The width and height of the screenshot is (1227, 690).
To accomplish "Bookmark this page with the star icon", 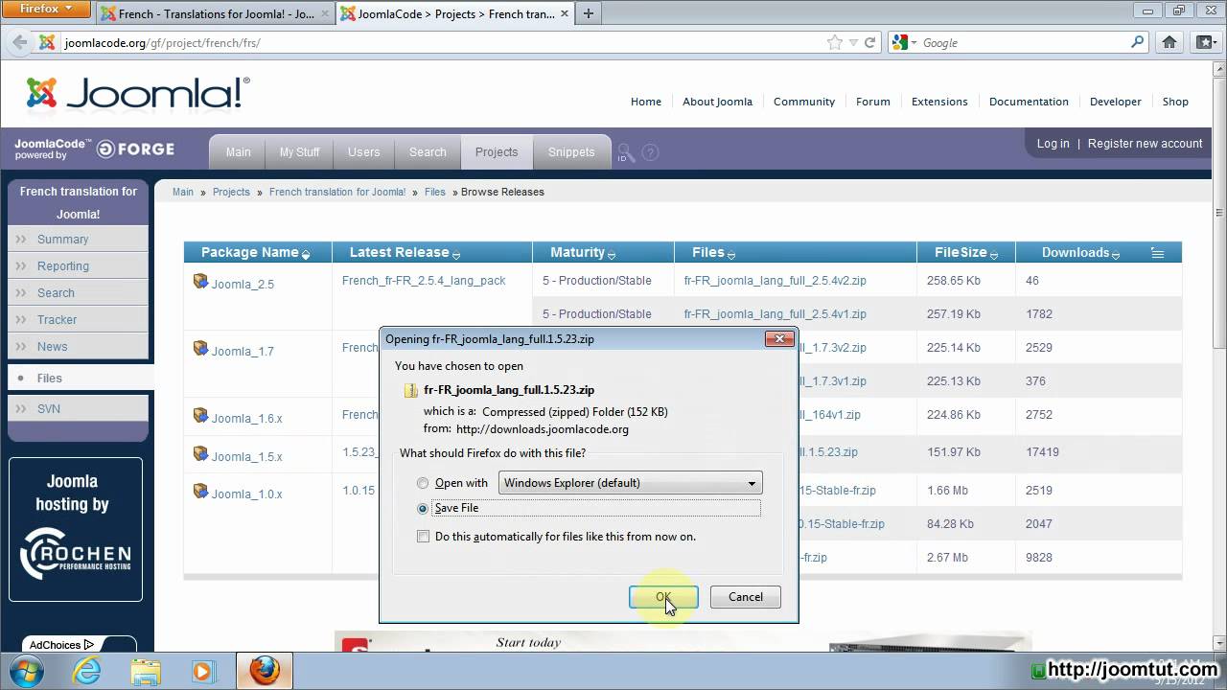I will tap(835, 42).
